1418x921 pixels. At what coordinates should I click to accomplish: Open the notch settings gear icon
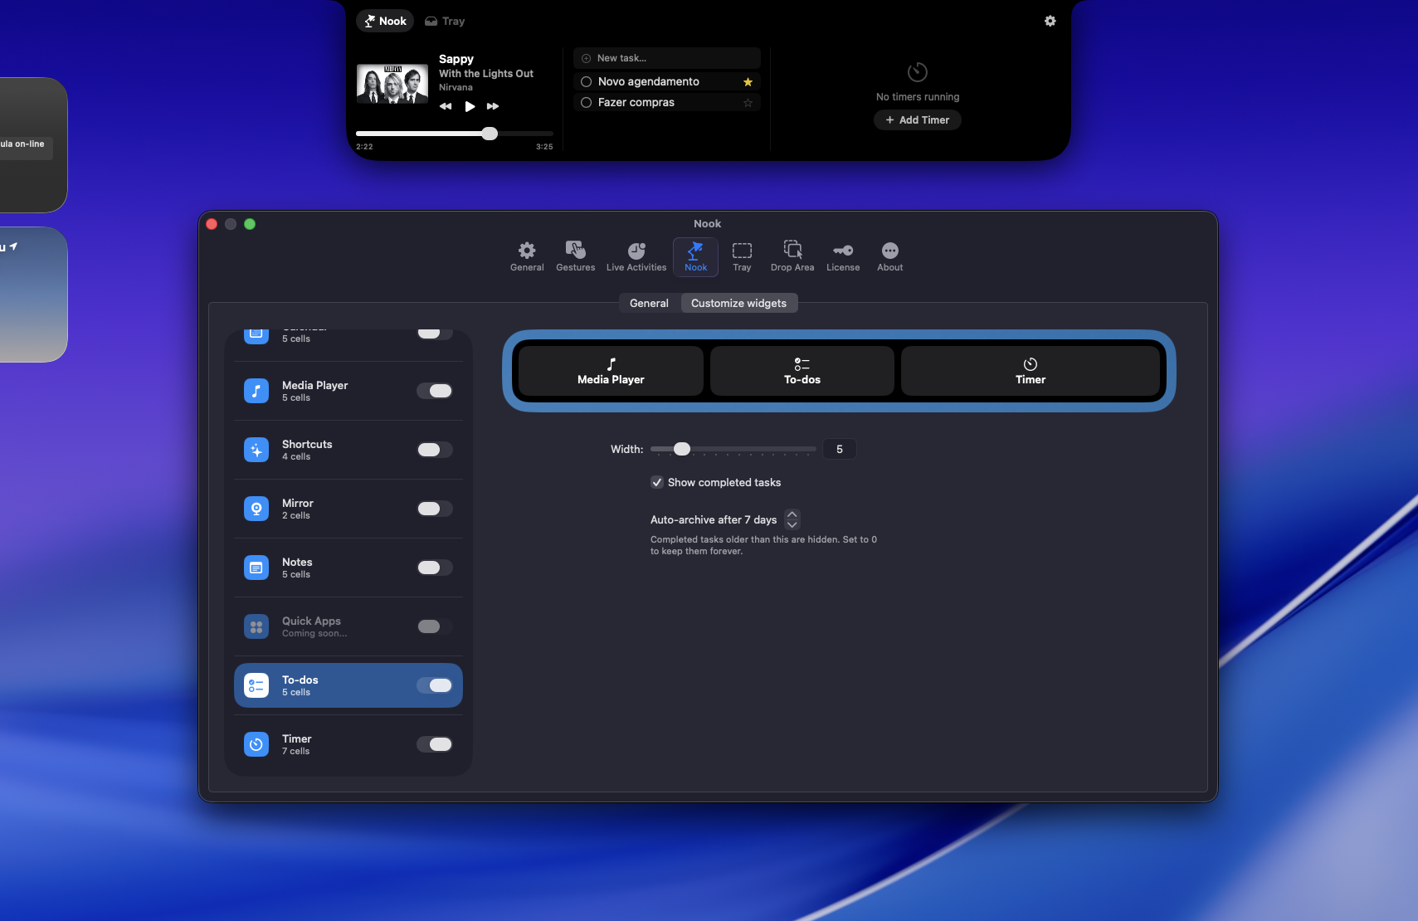[1050, 21]
